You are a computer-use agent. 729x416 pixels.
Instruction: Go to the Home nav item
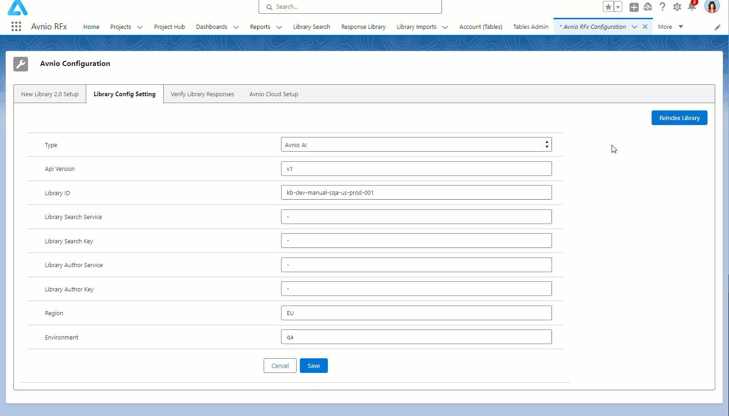[91, 27]
